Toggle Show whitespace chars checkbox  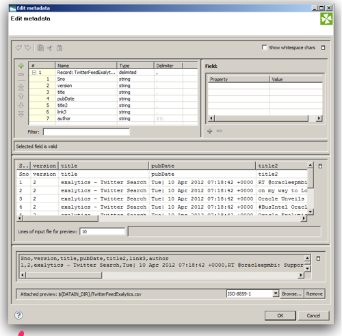264,47
